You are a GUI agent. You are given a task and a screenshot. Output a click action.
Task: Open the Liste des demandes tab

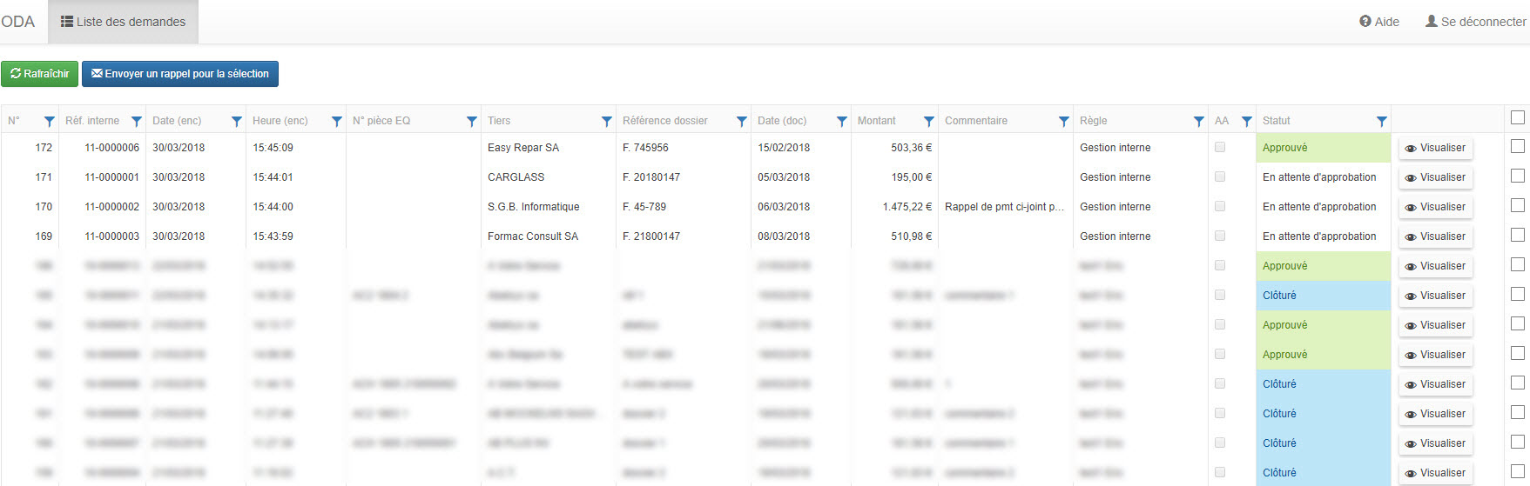123,22
